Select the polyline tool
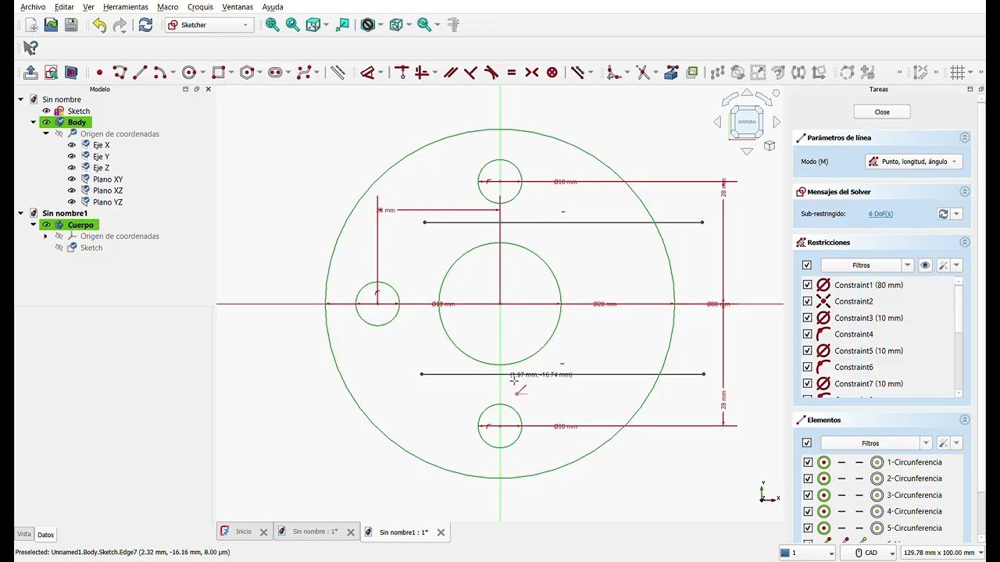The image size is (1000, 562). (x=120, y=73)
